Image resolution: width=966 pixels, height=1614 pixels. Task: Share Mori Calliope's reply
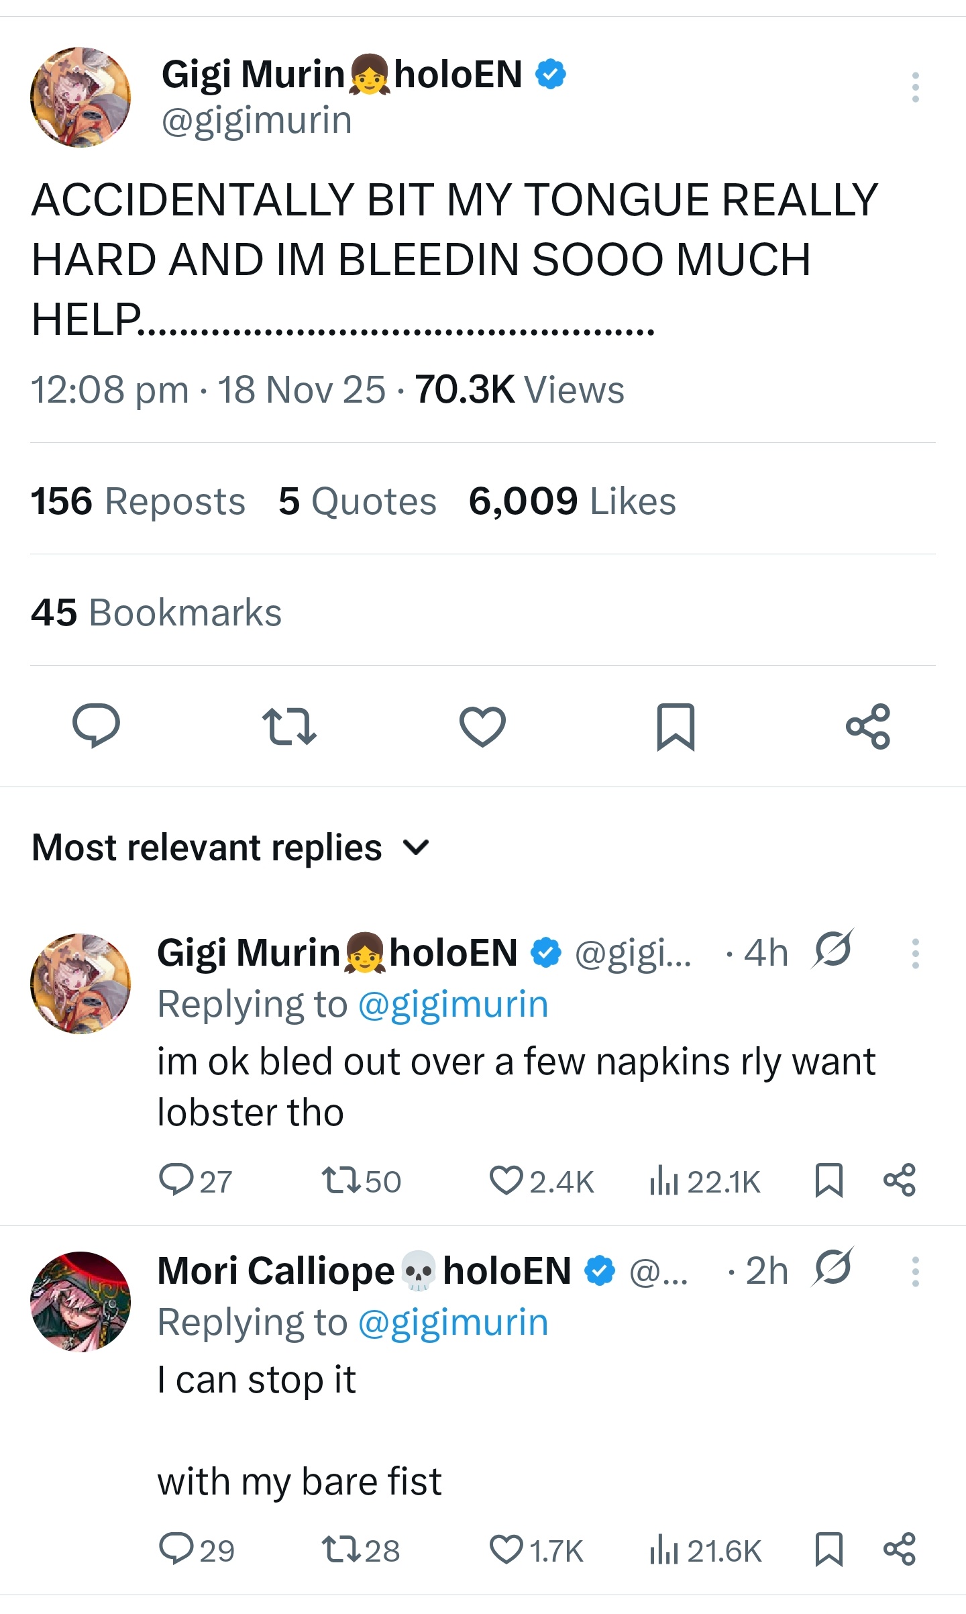tap(900, 1550)
